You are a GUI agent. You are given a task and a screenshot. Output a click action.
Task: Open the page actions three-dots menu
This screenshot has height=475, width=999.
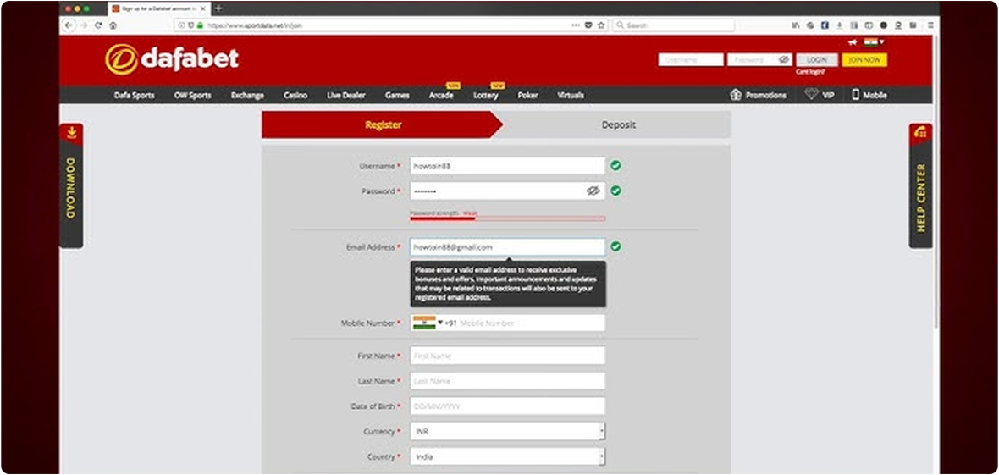click(576, 25)
